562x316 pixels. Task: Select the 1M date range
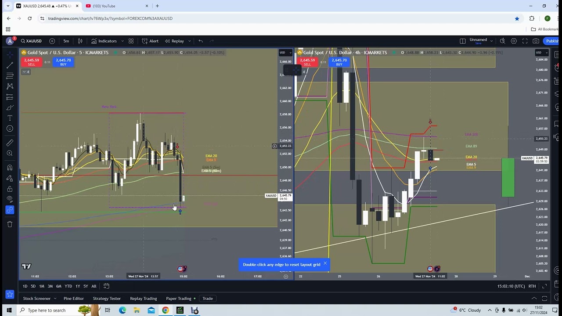(42, 286)
